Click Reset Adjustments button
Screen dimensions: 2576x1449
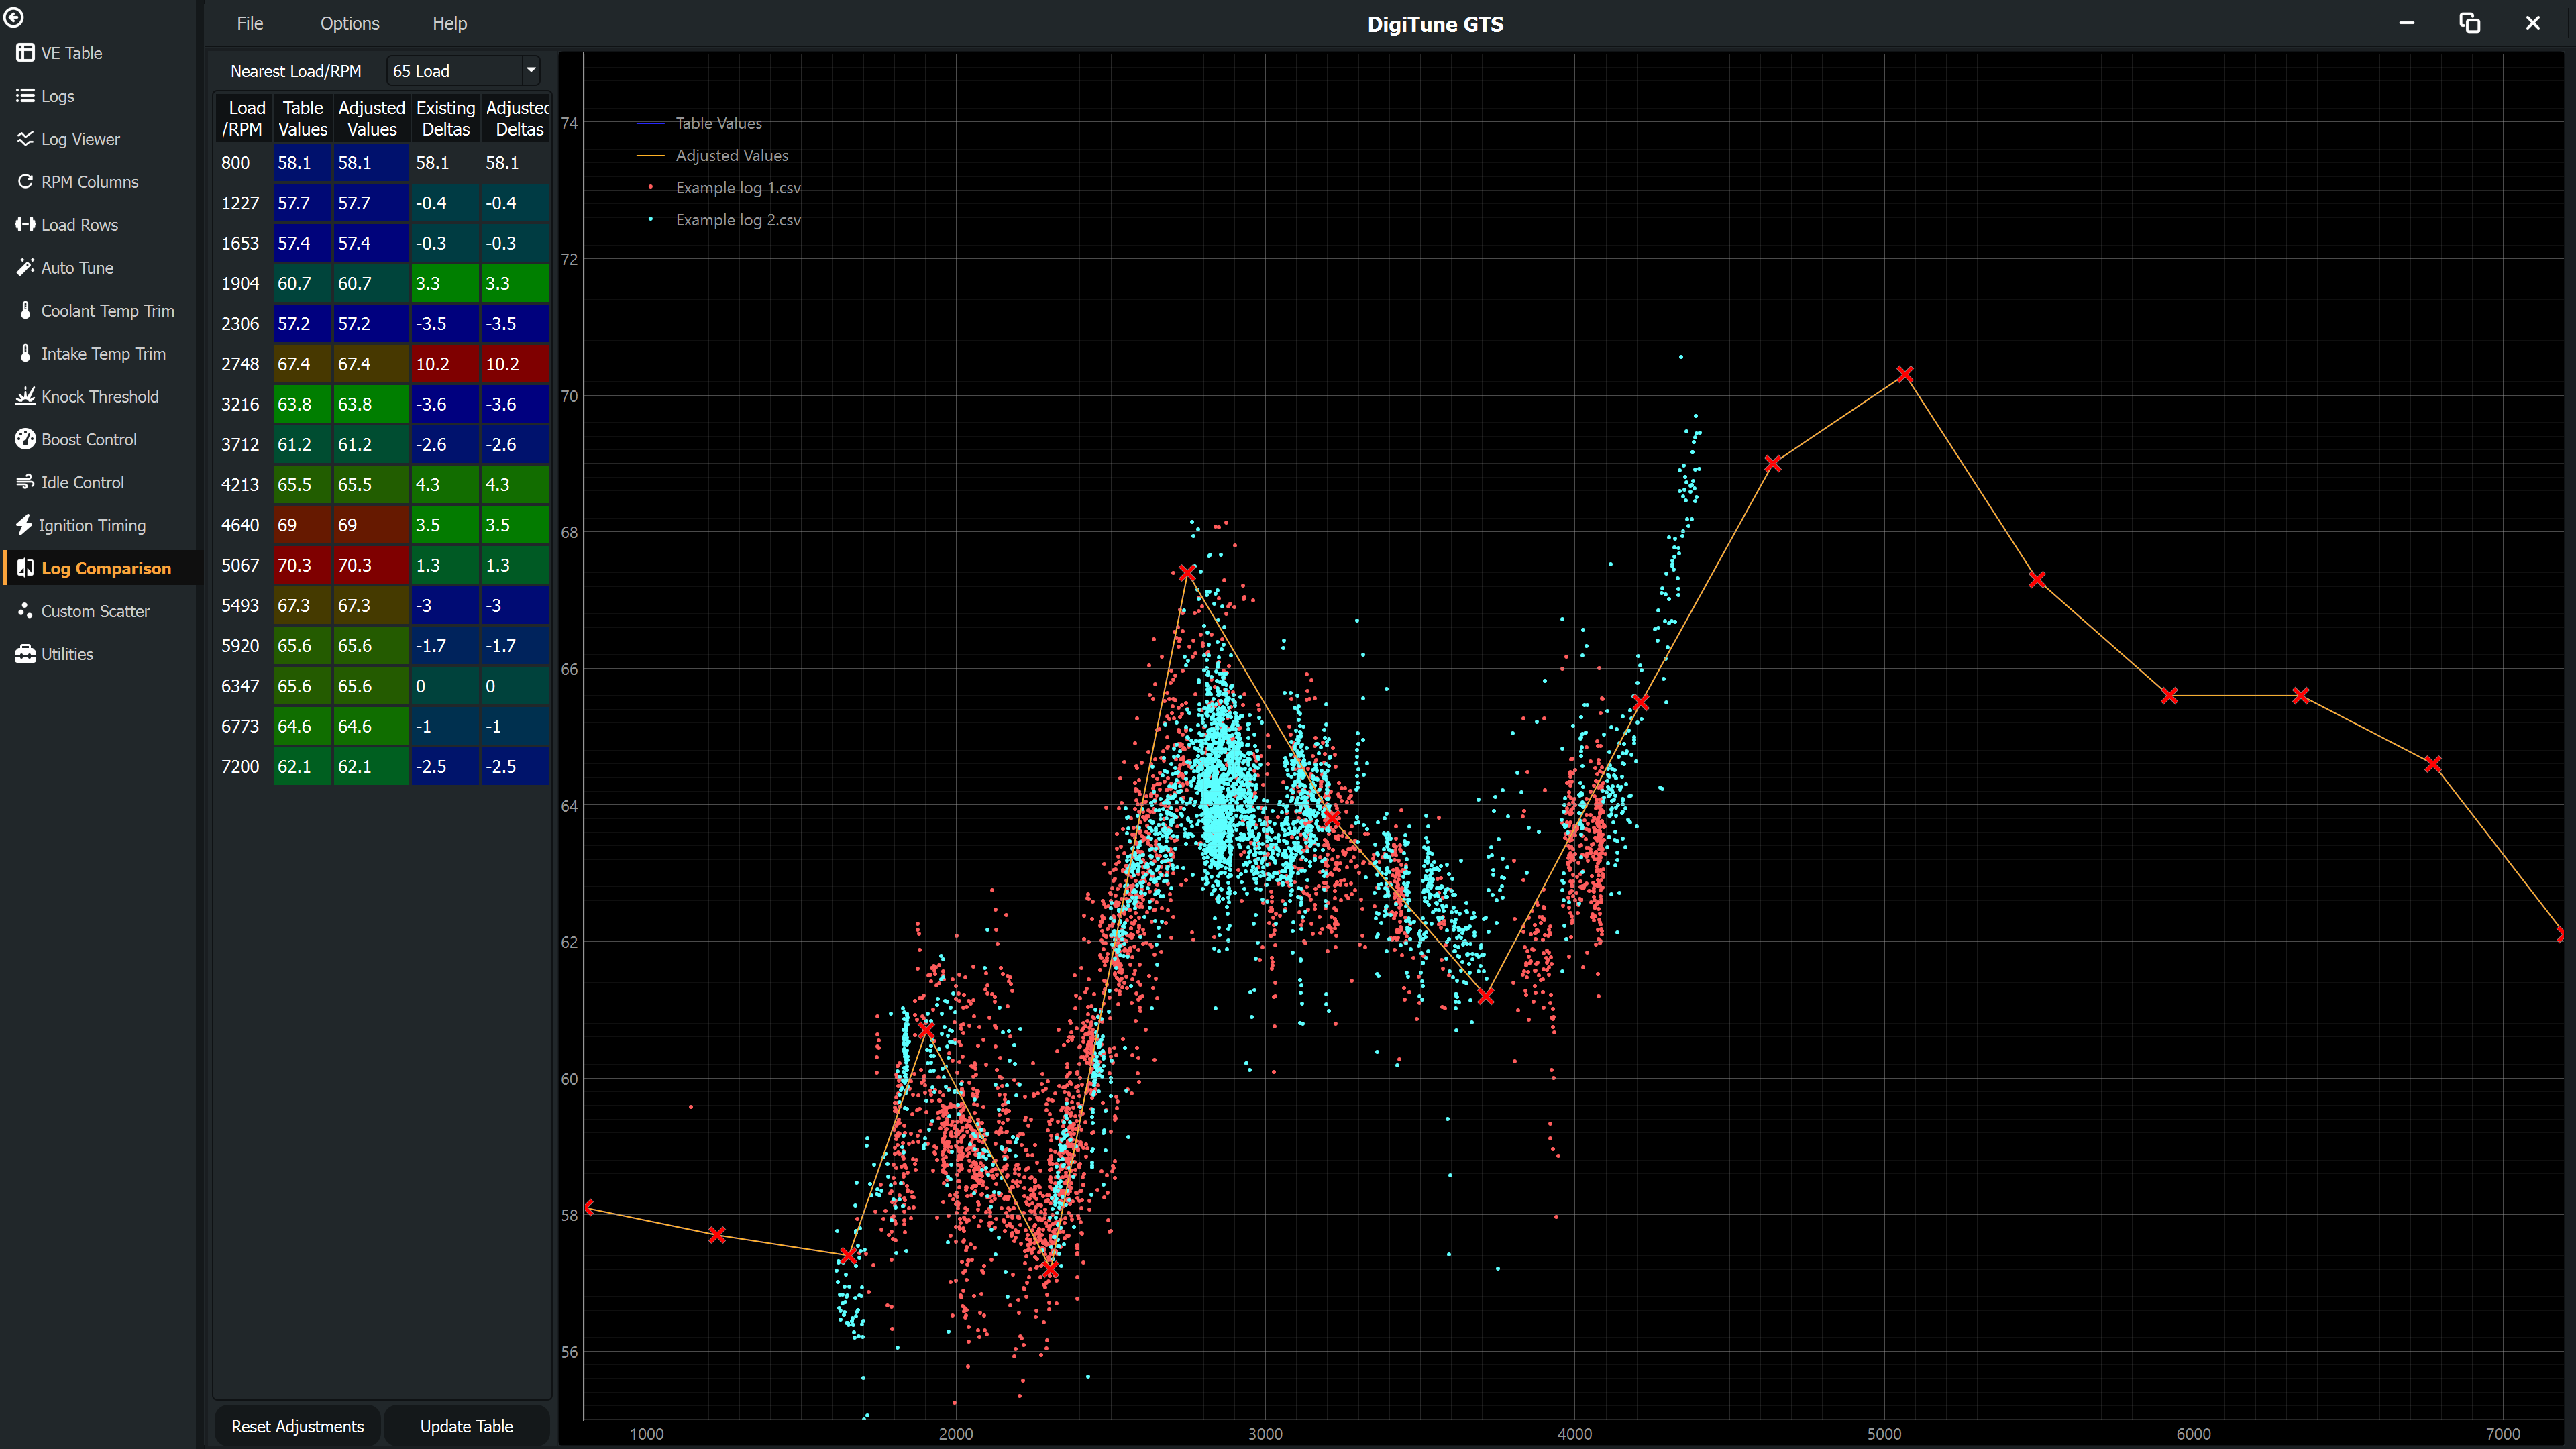(x=298, y=1426)
